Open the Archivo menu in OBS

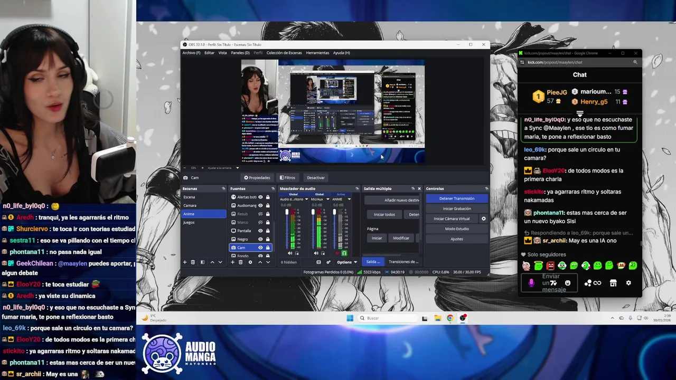point(191,53)
